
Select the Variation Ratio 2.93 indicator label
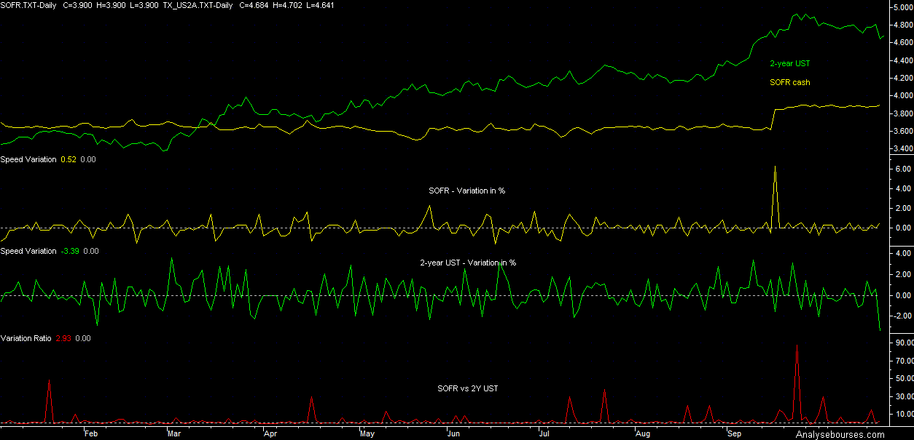pyautogui.click(x=45, y=338)
